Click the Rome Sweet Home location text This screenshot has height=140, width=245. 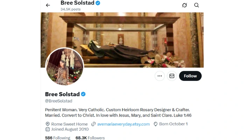pos(69,124)
